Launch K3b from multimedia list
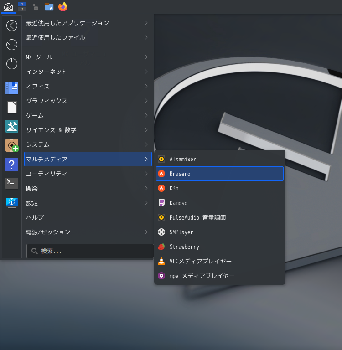Viewport: 342px width, 350px height. [220, 188]
